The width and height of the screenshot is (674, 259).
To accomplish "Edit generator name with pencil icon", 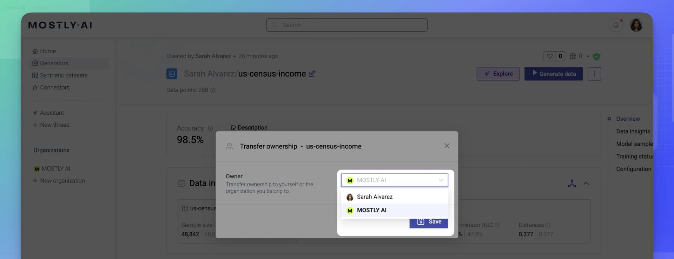I will point(312,74).
